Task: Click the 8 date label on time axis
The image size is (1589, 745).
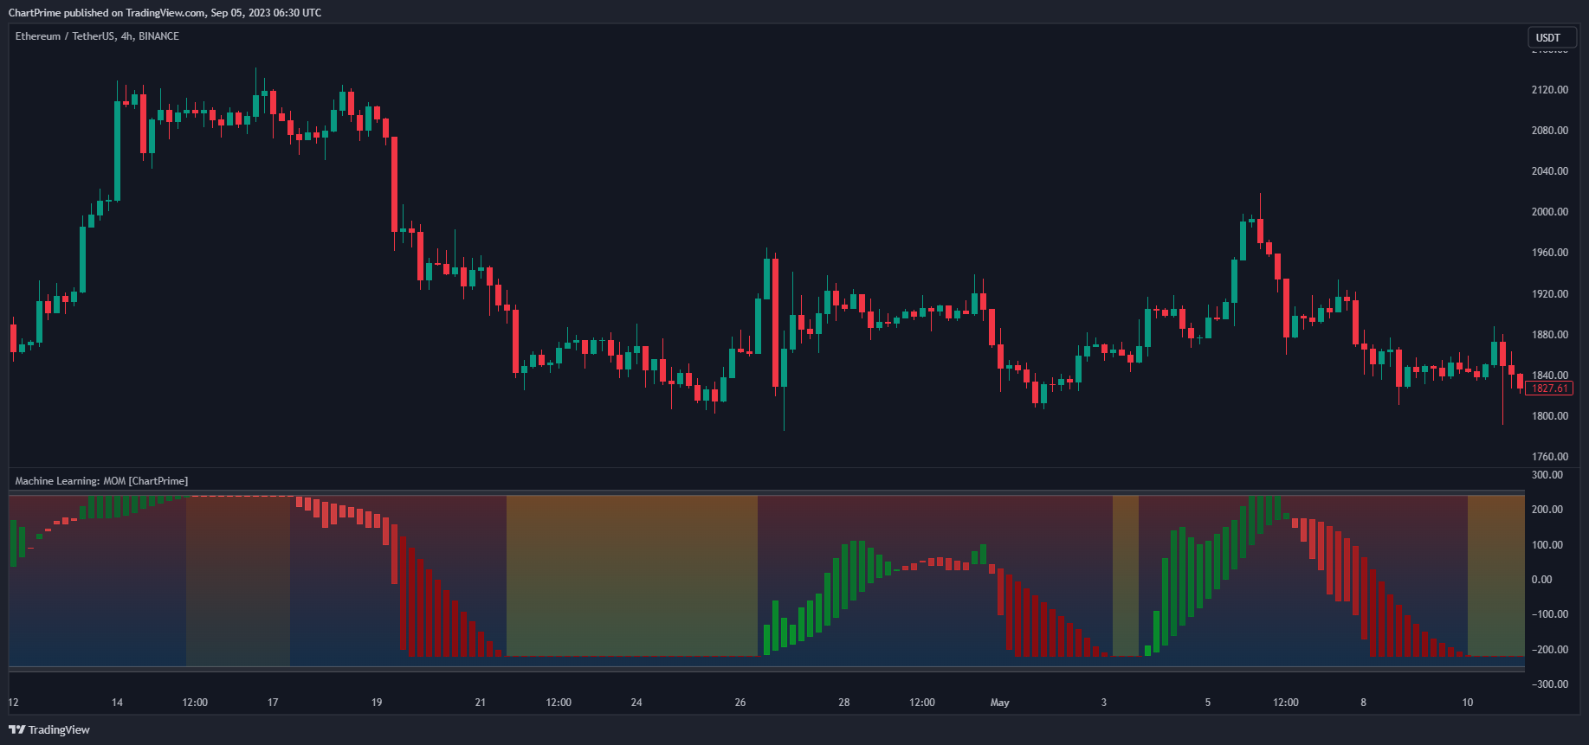Action: (1364, 703)
